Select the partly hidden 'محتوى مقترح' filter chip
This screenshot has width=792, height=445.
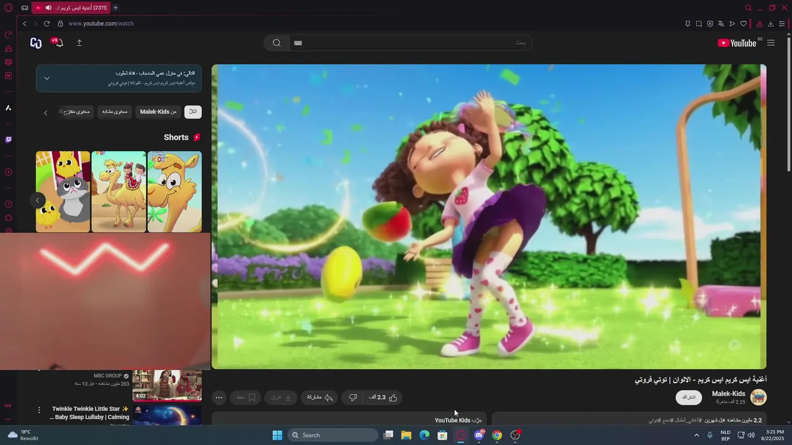coord(75,112)
